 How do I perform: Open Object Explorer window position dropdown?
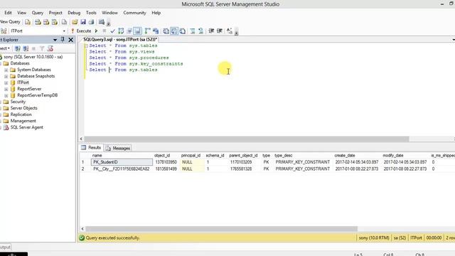55,40
